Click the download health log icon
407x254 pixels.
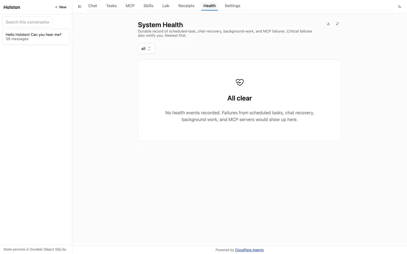328,24
